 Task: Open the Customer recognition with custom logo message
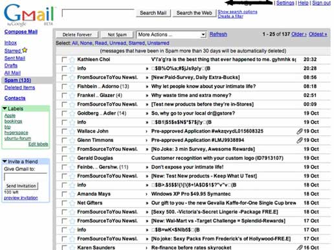coord(217,158)
